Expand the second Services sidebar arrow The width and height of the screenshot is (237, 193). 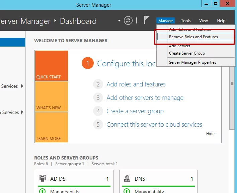(x=22, y=112)
